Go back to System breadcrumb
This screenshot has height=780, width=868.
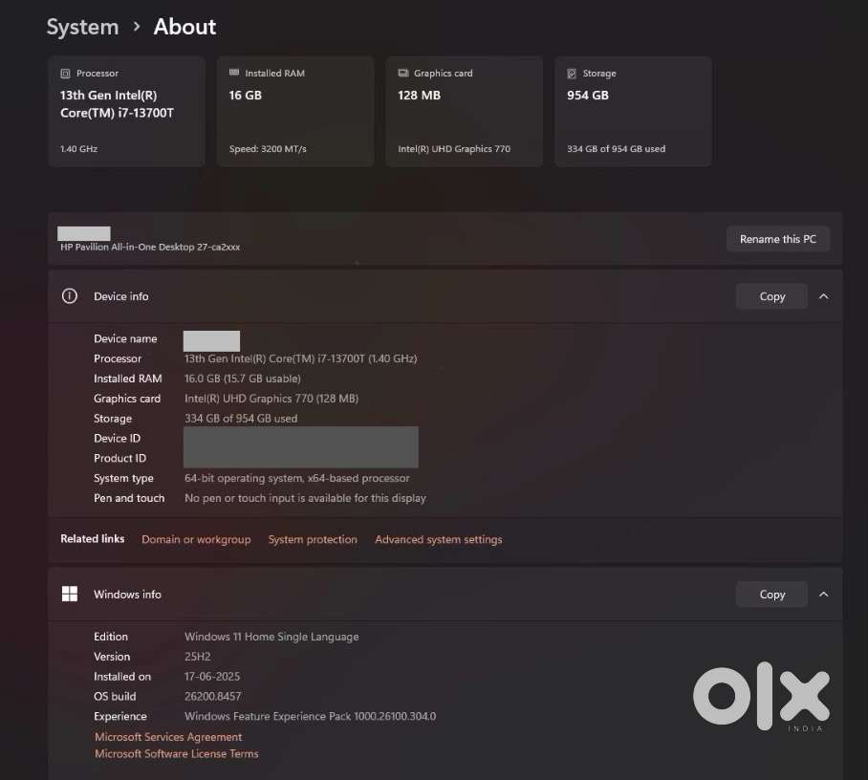[x=82, y=27]
